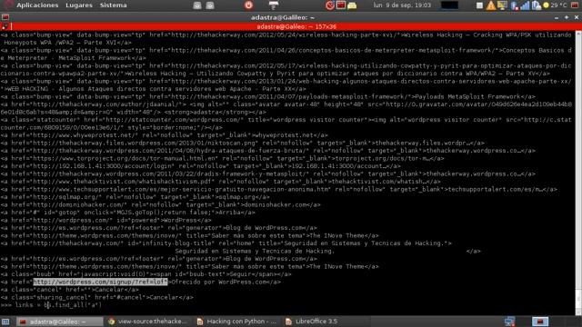
Task: Switch to view-source:thehacke... Chrome taskbar window
Action: click(147, 322)
